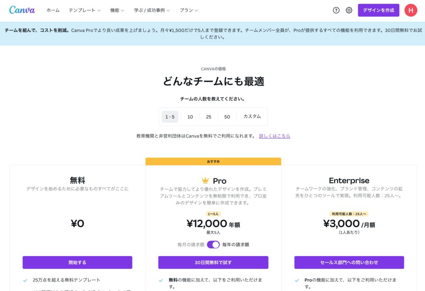Choose 毎月の請求額 billing label
The width and height of the screenshot is (425, 291).
point(191,245)
